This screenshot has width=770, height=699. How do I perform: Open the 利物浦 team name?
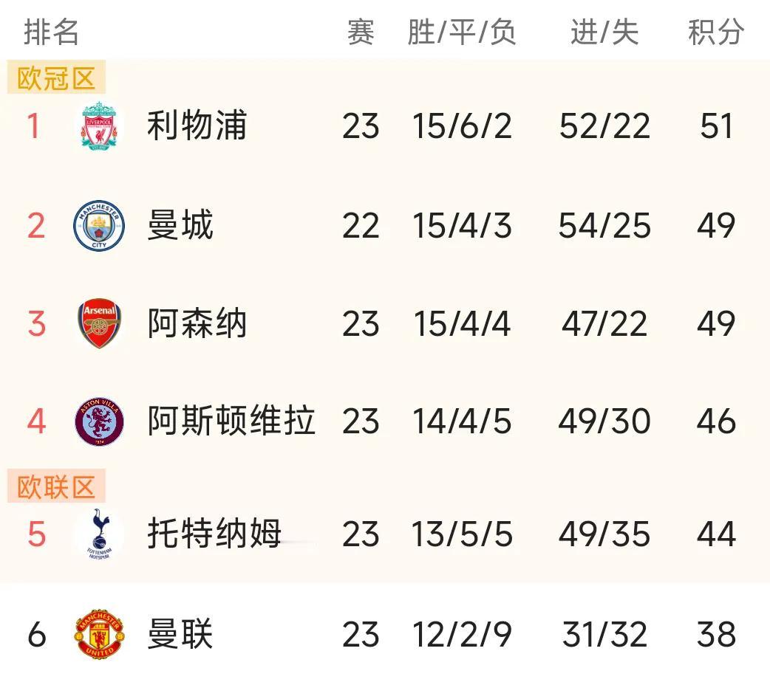[197, 125]
